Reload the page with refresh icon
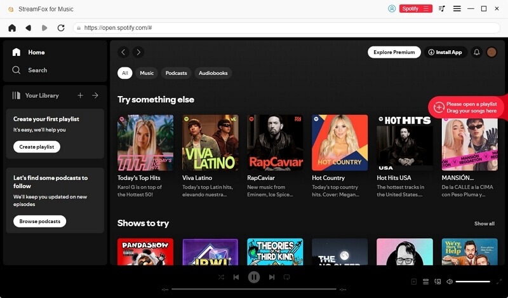This screenshot has width=508, height=298. [x=61, y=28]
